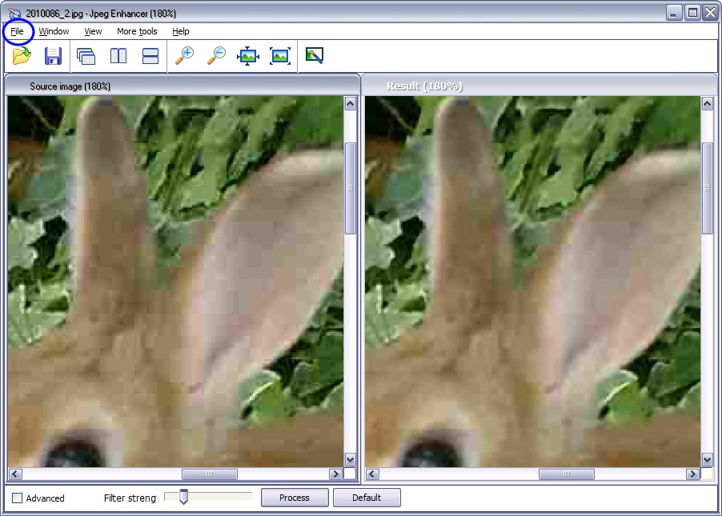Switch to stacked horizontal split view
Viewport: 722px width, 516px height.
tap(150, 56)
